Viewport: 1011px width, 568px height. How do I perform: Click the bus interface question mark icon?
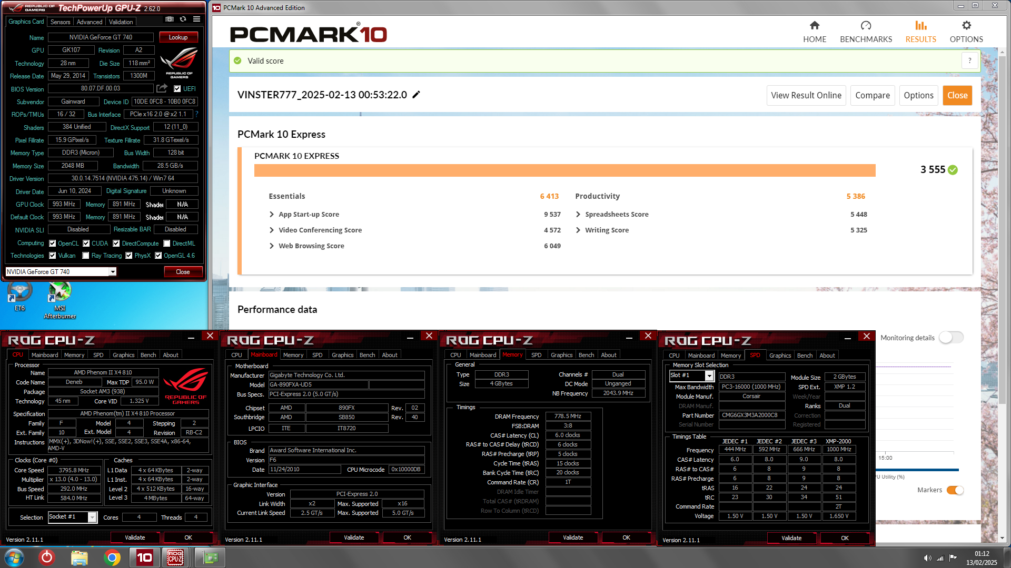coord(196,114)
